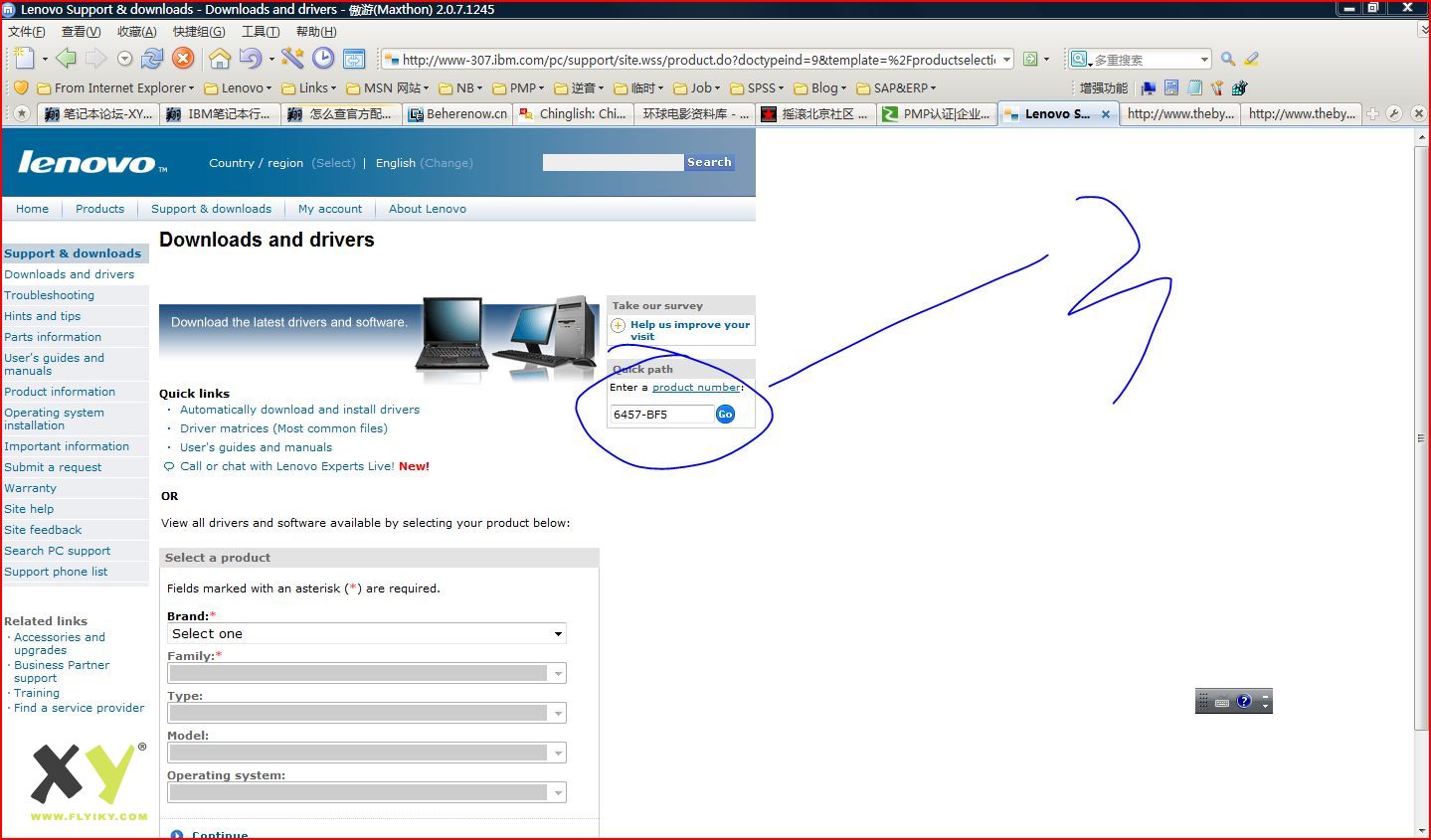This screenshot has width=1431, height=840.
Task: Click the blue Go button in Quick path
Action: pos(725,414)
